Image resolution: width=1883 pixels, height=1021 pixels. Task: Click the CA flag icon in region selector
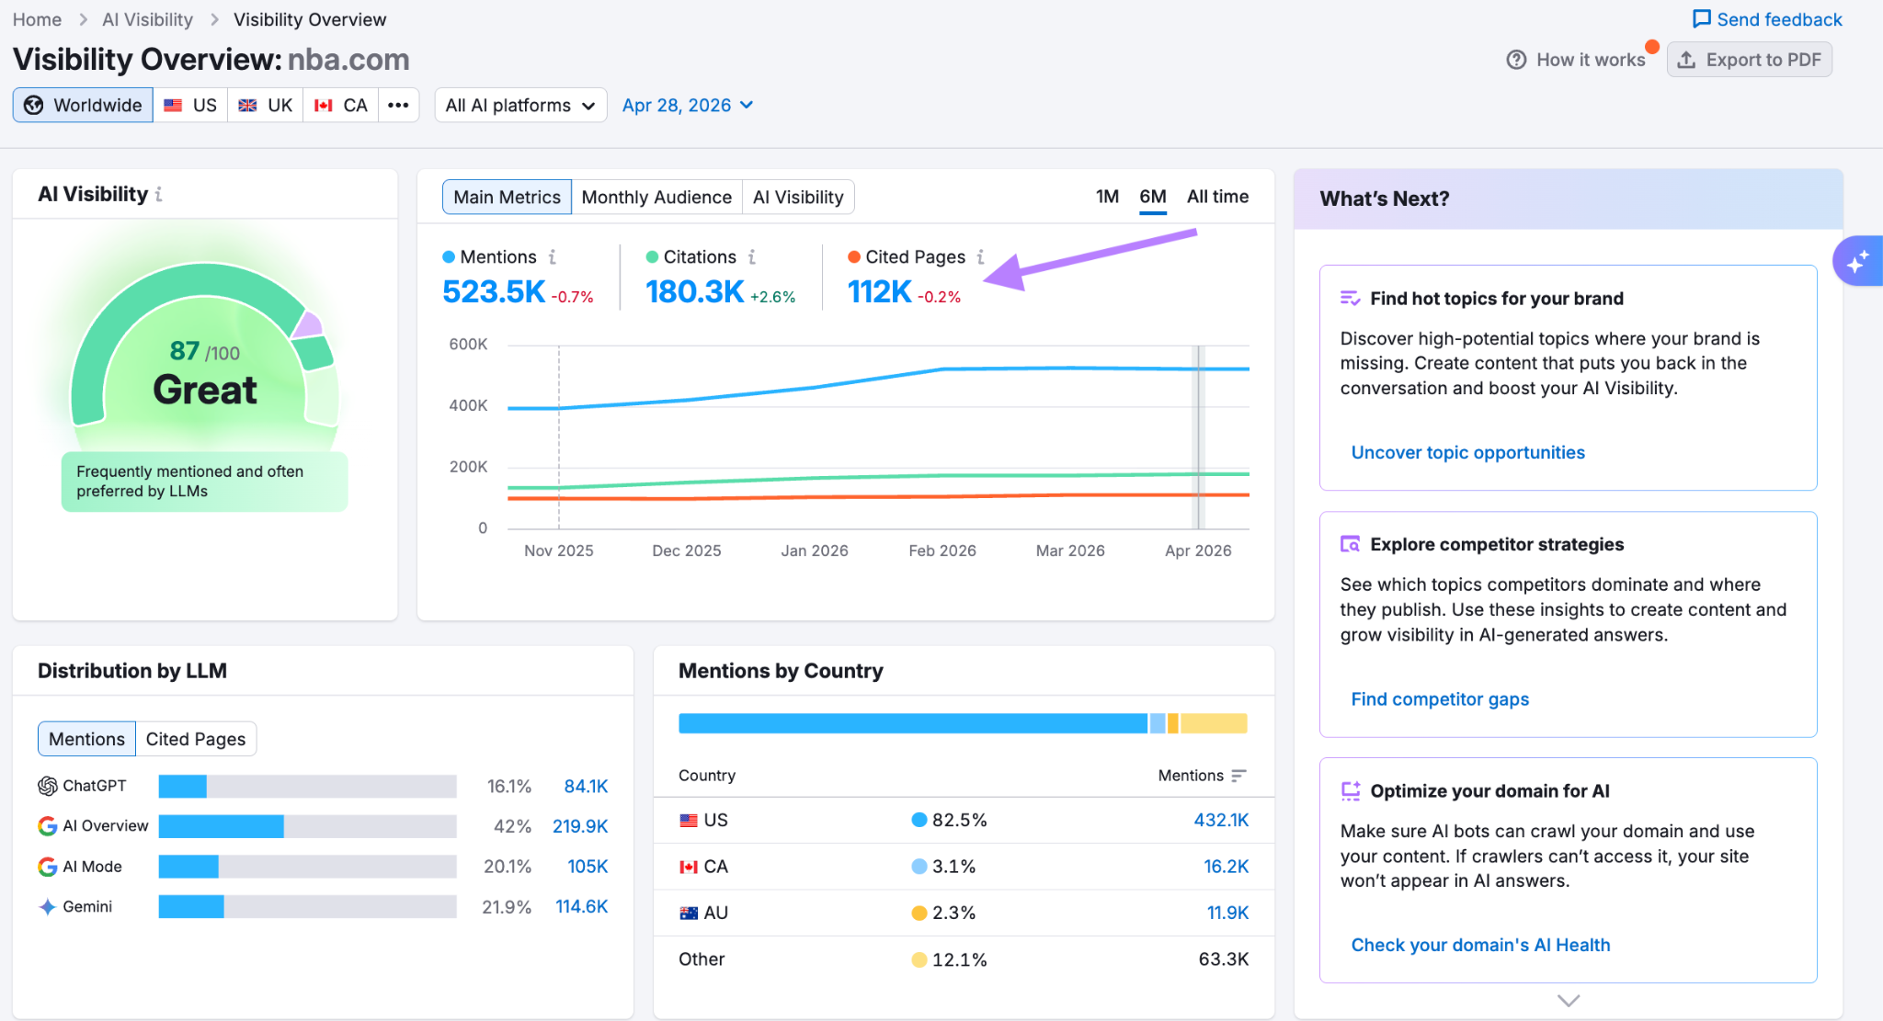(x=323, y=105)
